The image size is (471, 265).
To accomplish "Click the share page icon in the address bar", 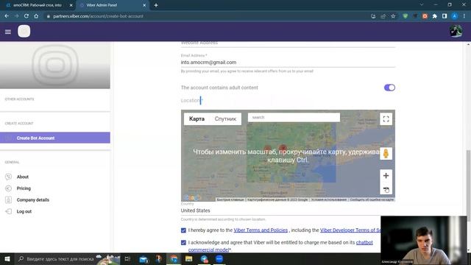I will (x=383, y=16).
